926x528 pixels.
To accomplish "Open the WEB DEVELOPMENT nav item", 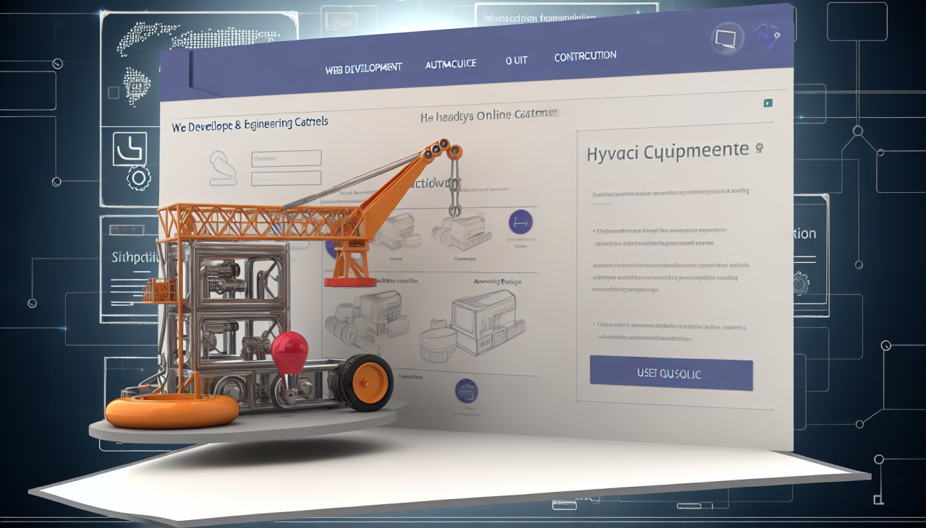I will (363, 69).
